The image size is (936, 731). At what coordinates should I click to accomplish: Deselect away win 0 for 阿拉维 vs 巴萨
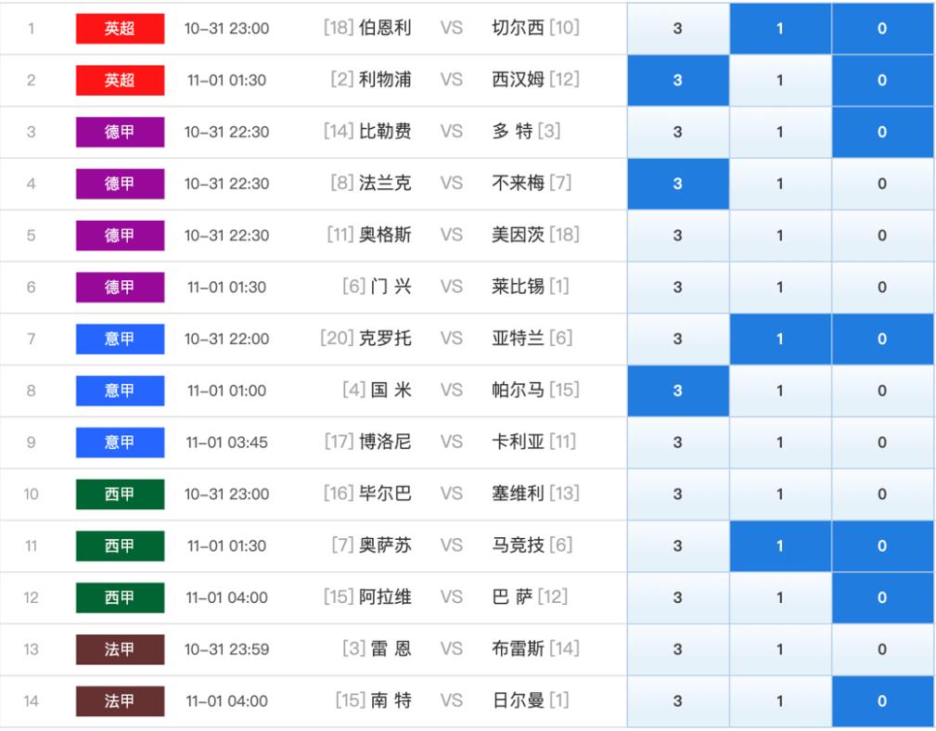[882, 598]
